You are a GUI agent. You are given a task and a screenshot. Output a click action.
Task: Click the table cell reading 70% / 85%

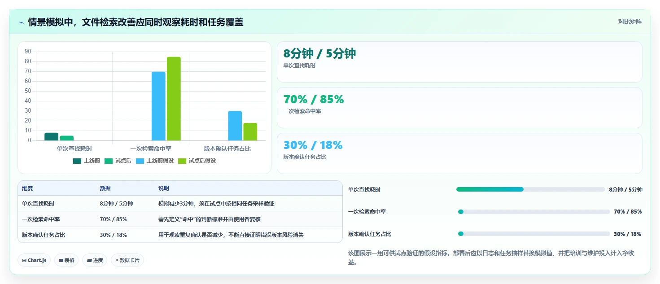pyautogui.click(x=113, y=219)
